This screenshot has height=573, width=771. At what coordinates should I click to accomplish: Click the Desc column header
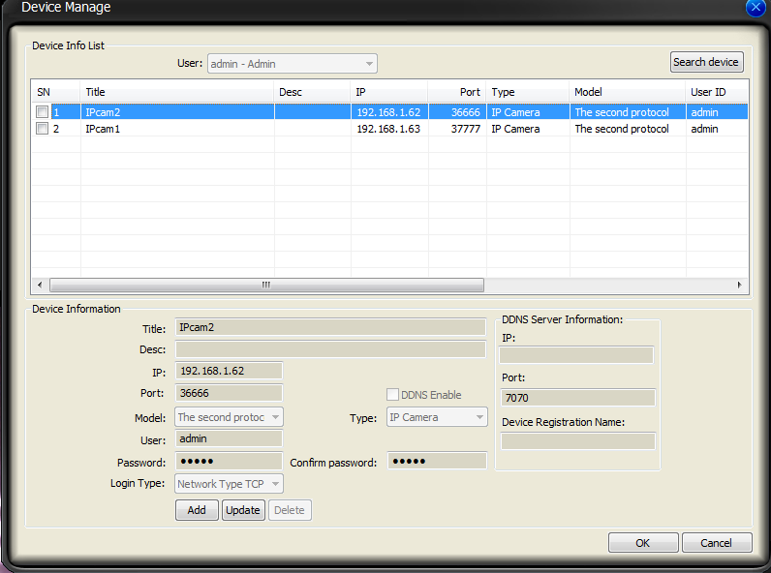pos(312,92)
